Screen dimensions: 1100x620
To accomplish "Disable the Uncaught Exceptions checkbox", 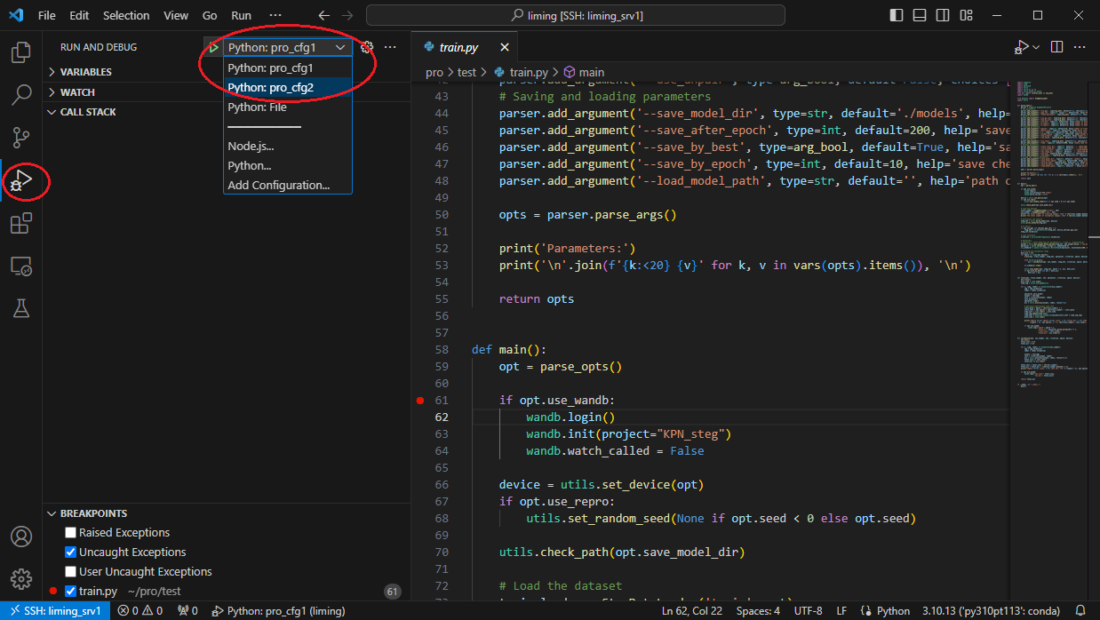I will point(71,552).
